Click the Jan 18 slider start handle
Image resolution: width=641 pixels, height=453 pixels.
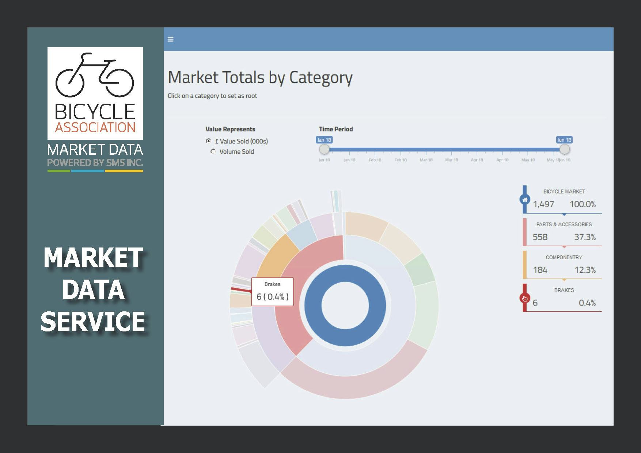[x=324, y=149]
